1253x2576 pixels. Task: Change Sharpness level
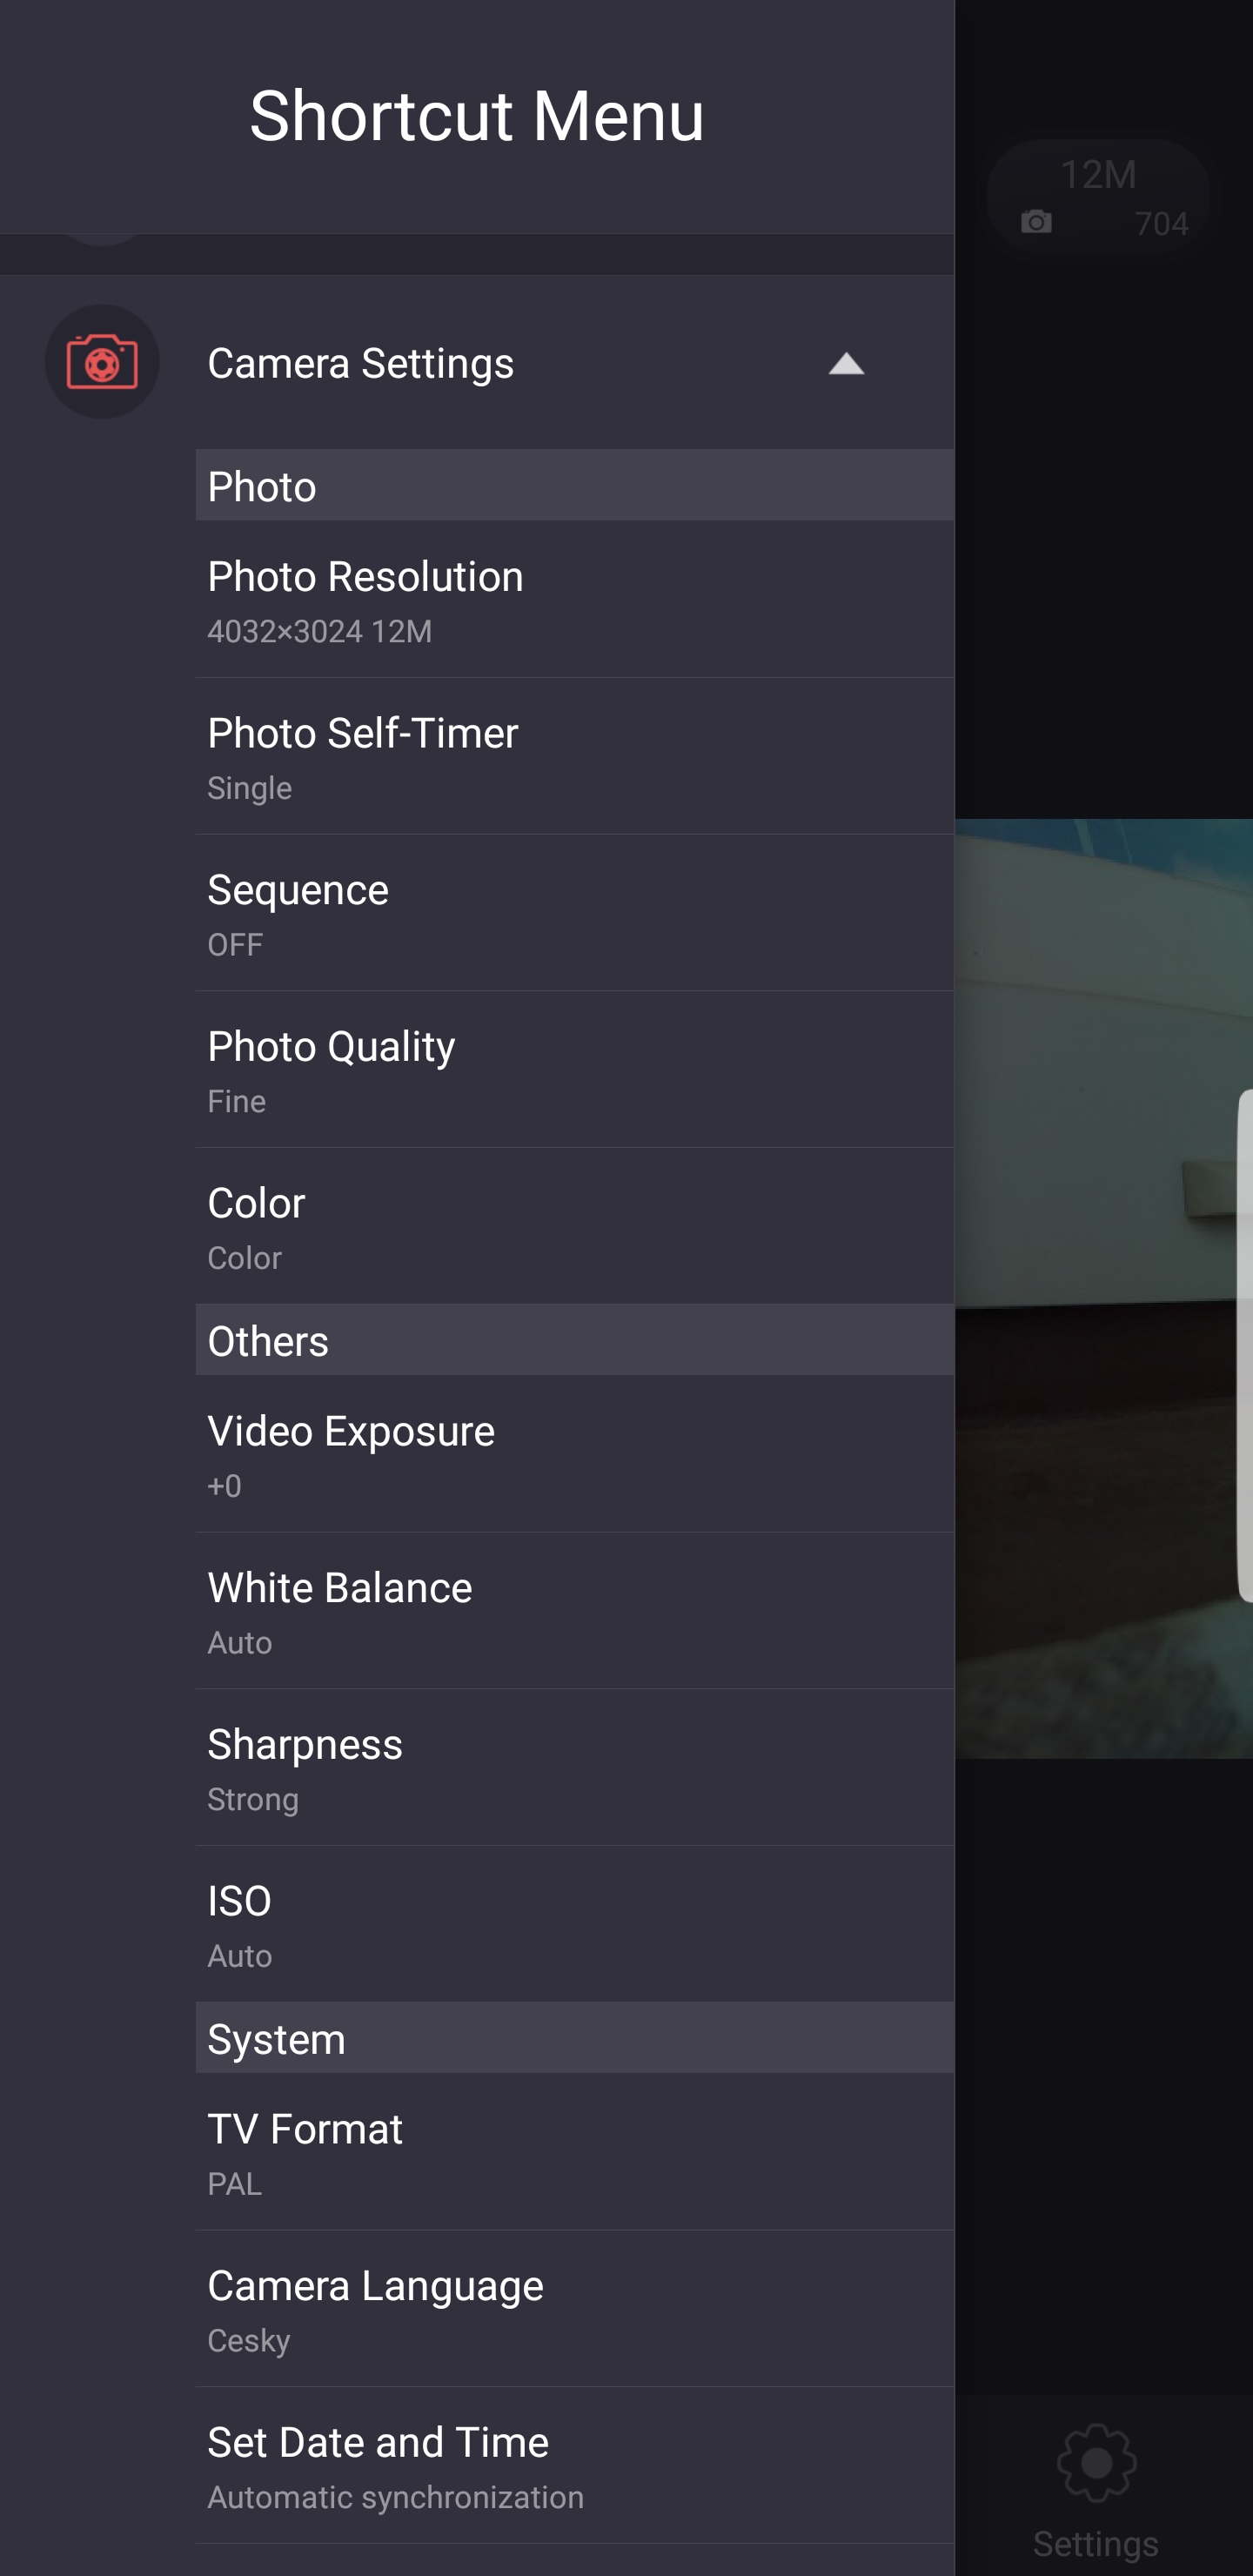tap(574, 1768)
